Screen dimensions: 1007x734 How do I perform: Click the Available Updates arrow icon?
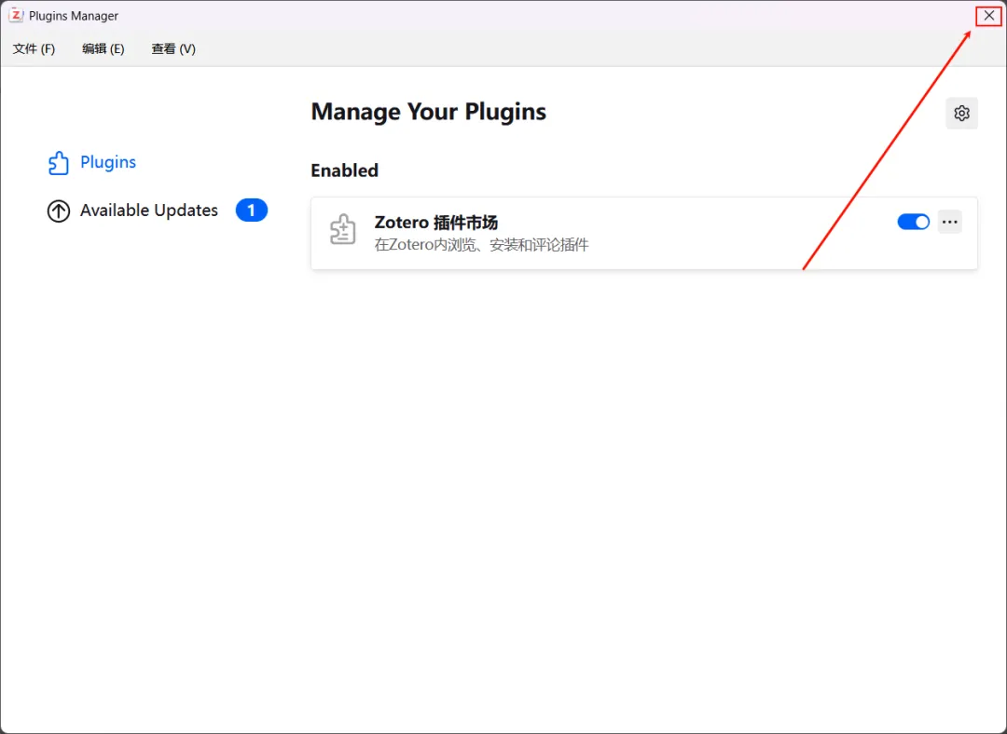59,211
